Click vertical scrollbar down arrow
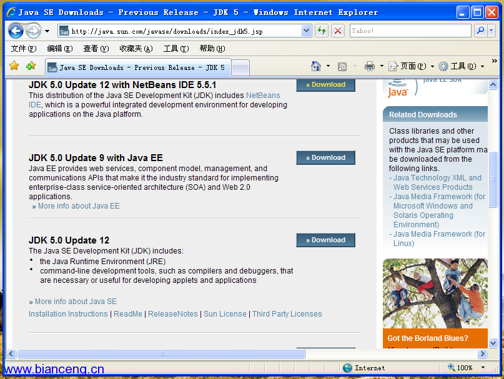 [x=493, y=343]
